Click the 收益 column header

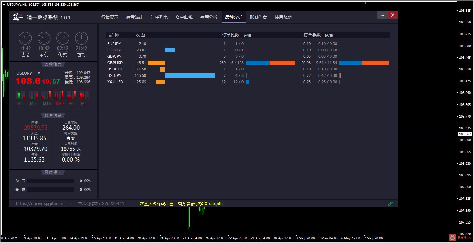pos(141,35)
